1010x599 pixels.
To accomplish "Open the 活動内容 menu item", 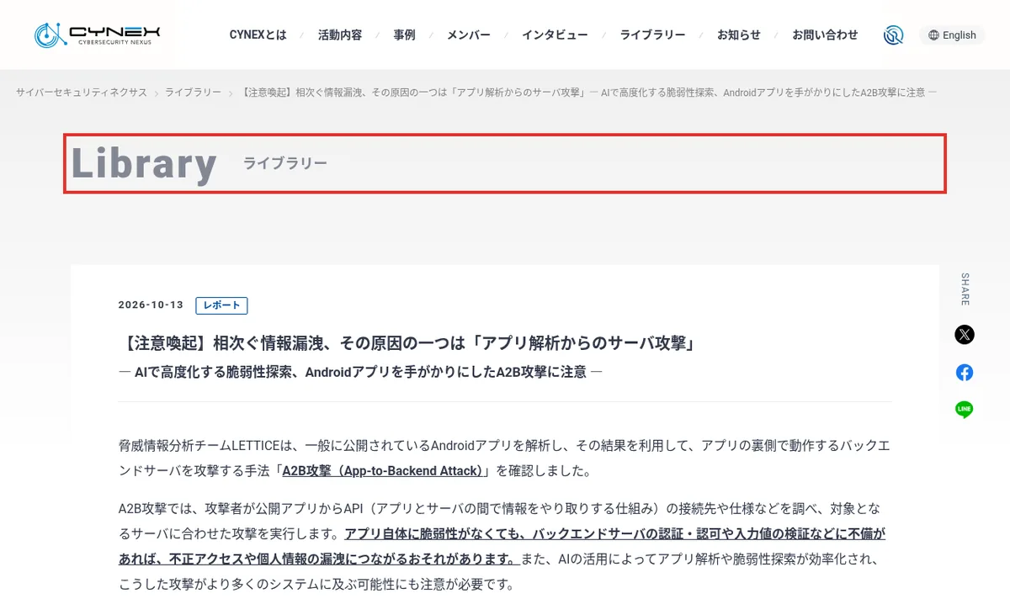I will [x=340, y=34].
